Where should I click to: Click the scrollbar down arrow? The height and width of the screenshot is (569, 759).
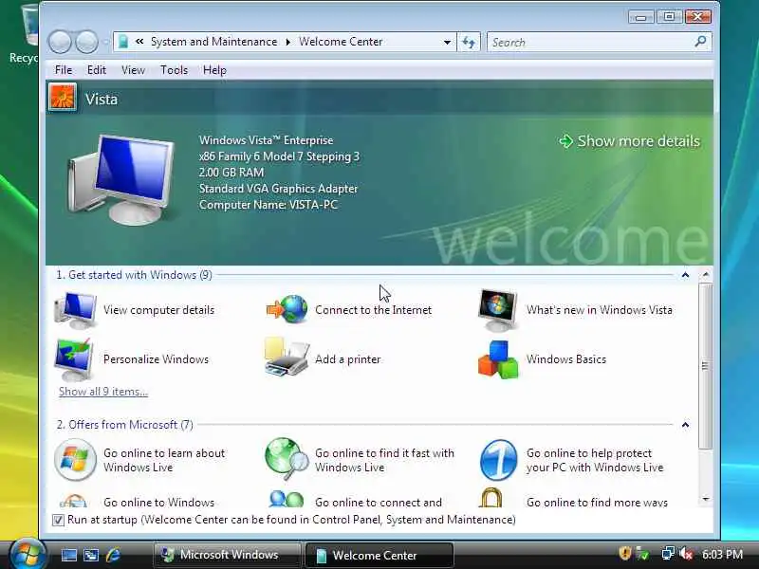click(706, 499)
